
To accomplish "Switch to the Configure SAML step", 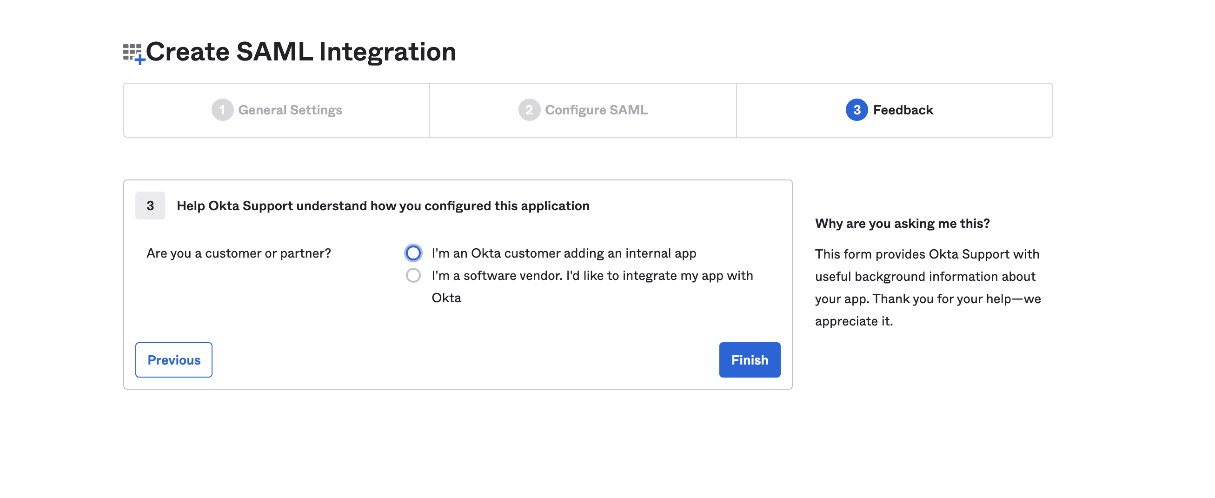I will click(x=596, y=110).
